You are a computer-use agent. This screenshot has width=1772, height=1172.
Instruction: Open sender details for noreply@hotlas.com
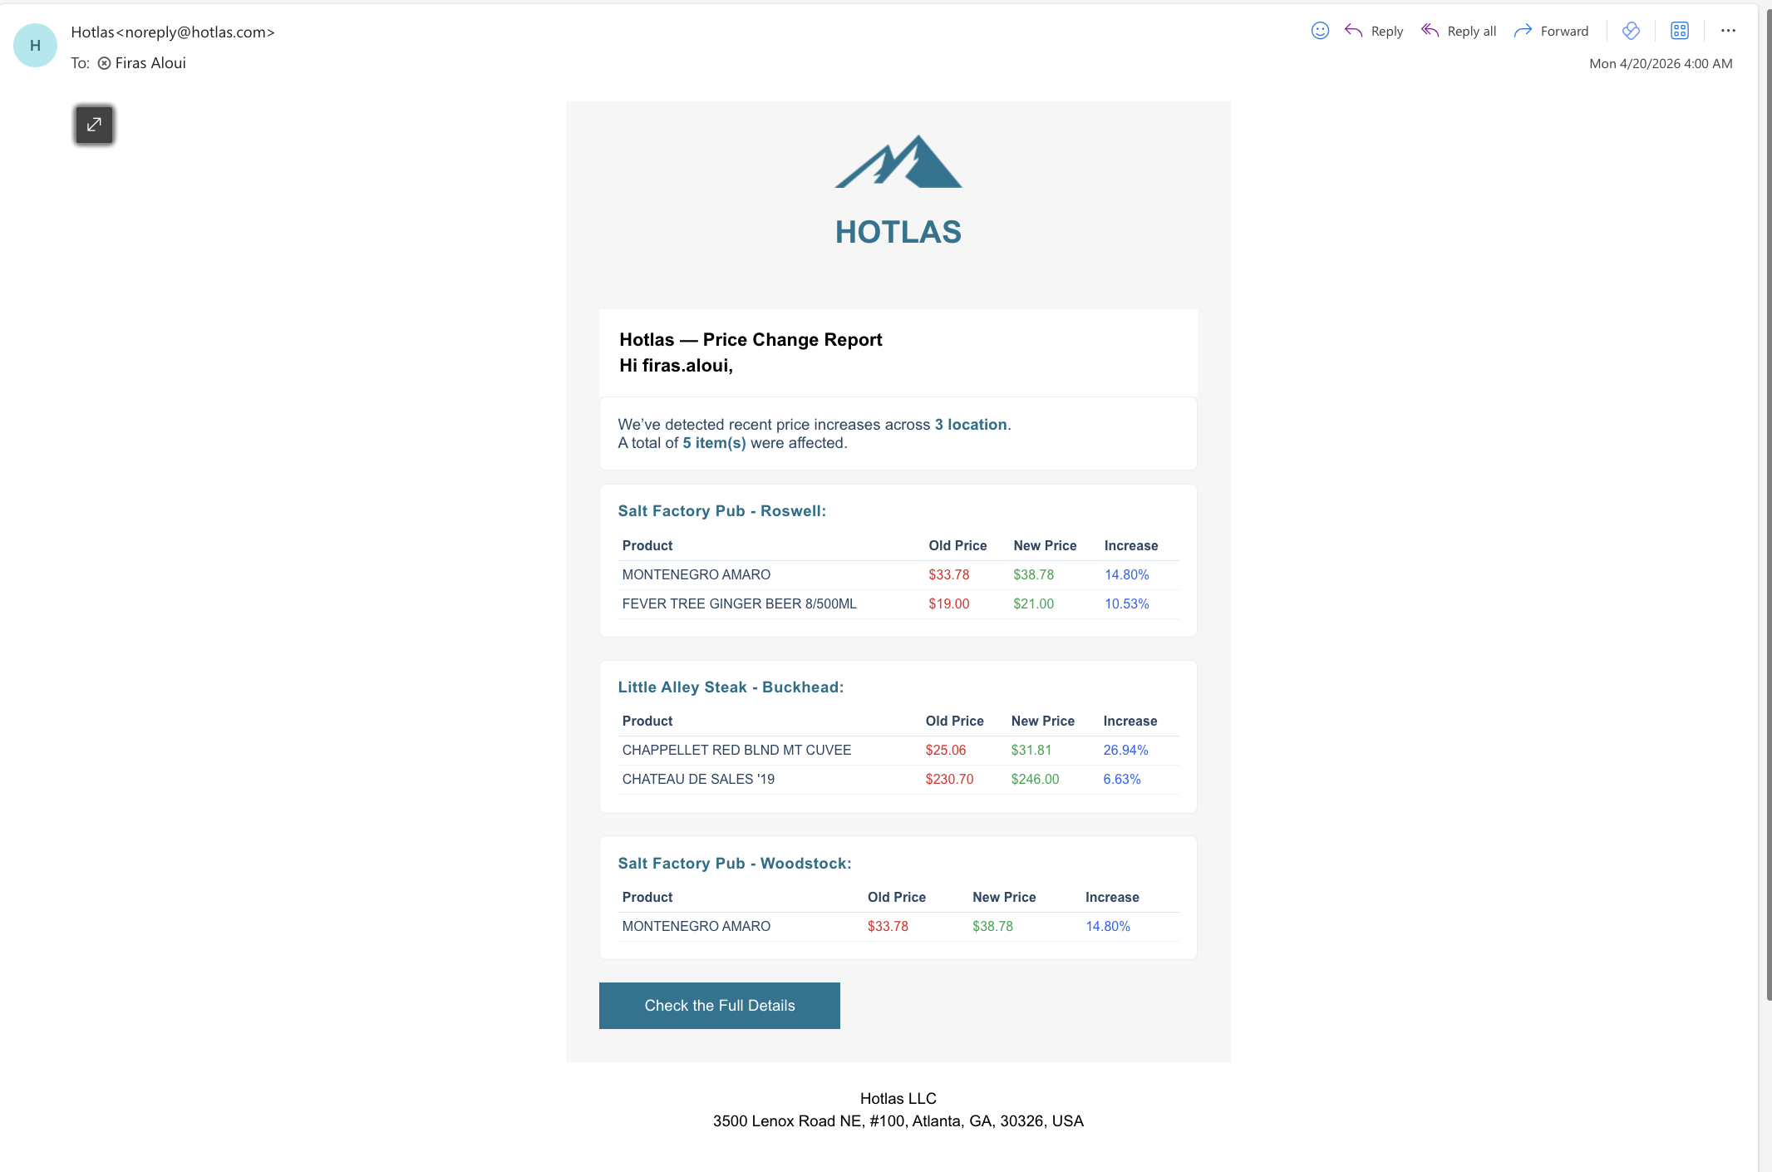[173, 32]
